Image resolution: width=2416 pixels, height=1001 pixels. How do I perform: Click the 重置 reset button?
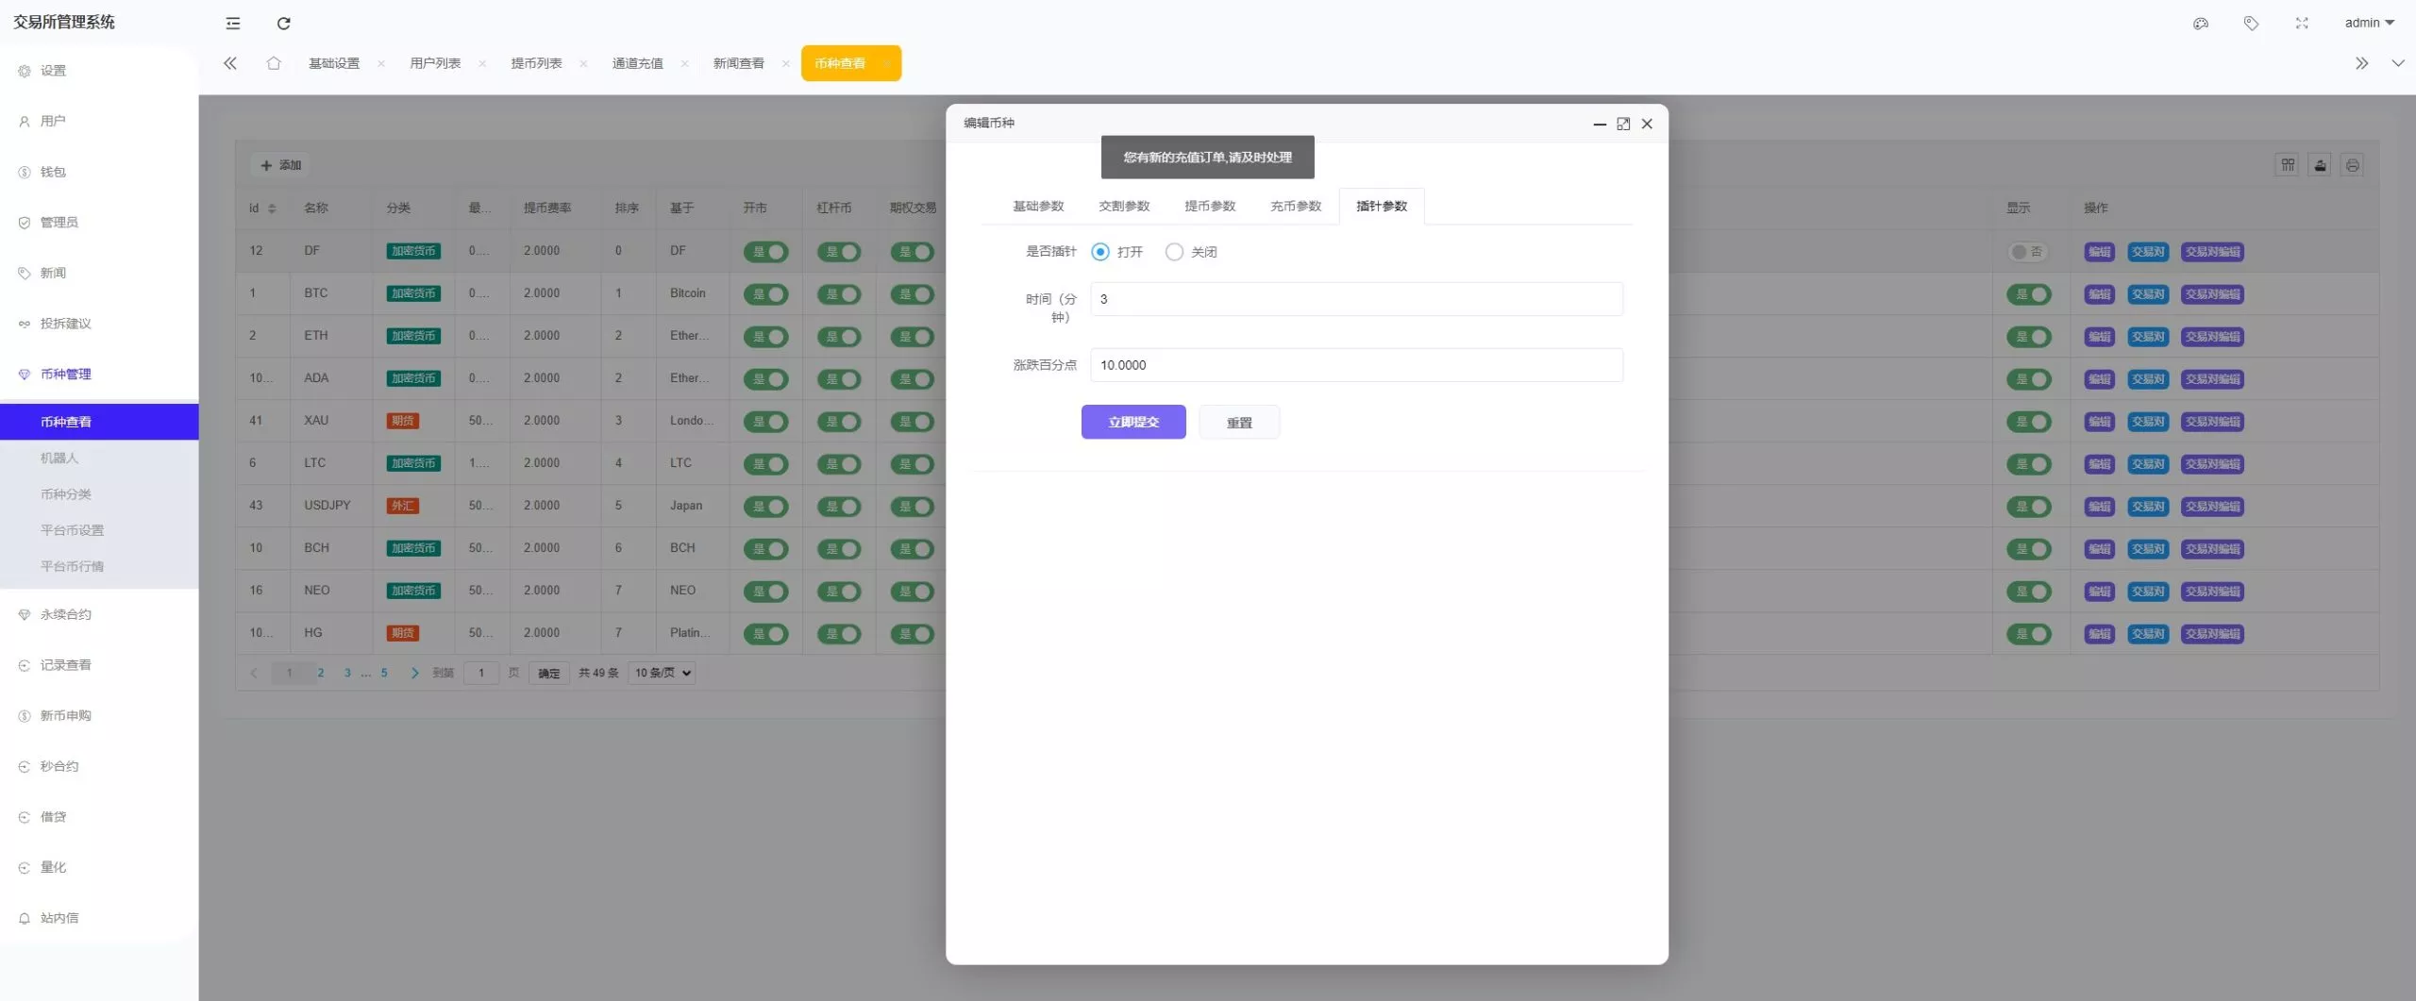(1239, 422)
